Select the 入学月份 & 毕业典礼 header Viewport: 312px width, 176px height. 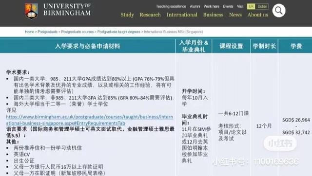pos(194,46)
